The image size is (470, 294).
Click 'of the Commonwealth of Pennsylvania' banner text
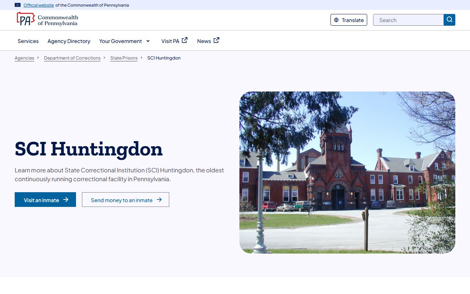(x=92, y=5)
